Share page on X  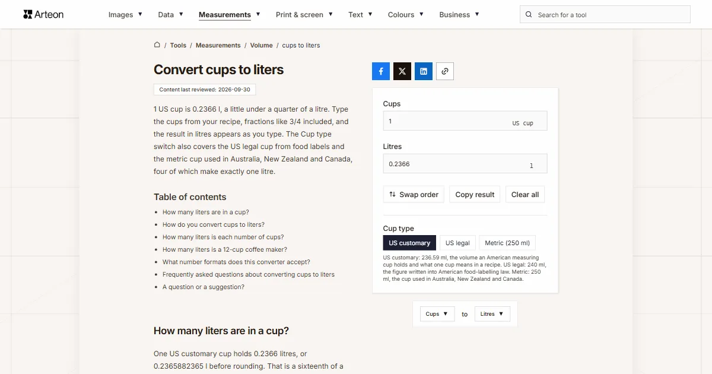[x=402, y=71]
